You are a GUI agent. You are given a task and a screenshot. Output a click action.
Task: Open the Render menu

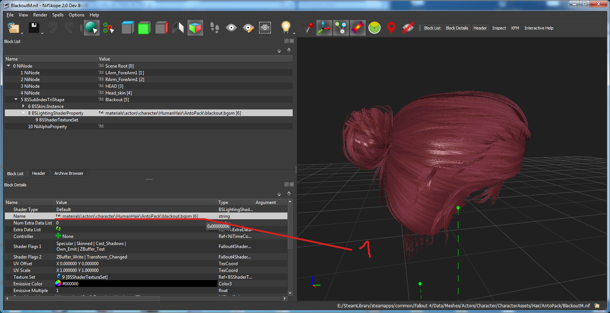(40, 15)
